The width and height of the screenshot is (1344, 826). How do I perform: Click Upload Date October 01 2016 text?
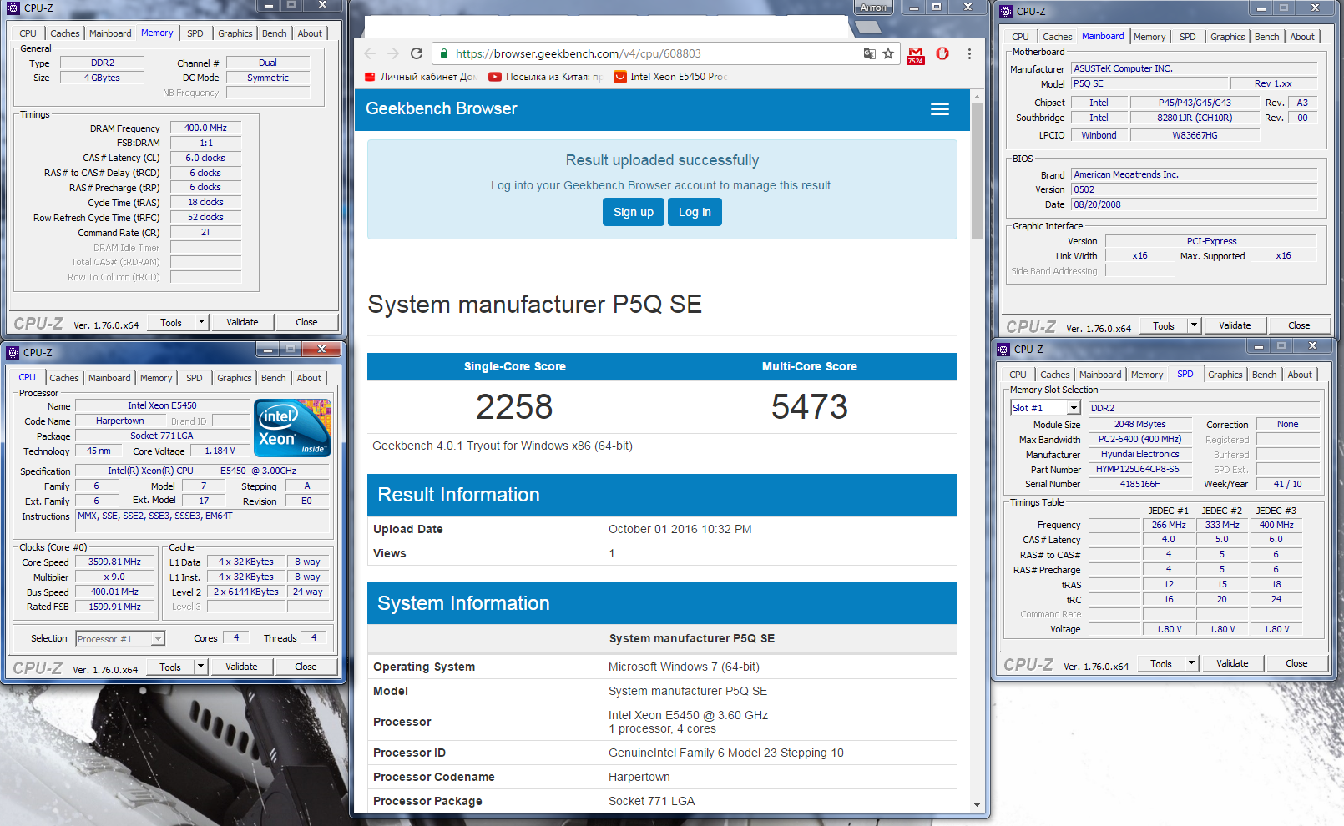point(680,529)
